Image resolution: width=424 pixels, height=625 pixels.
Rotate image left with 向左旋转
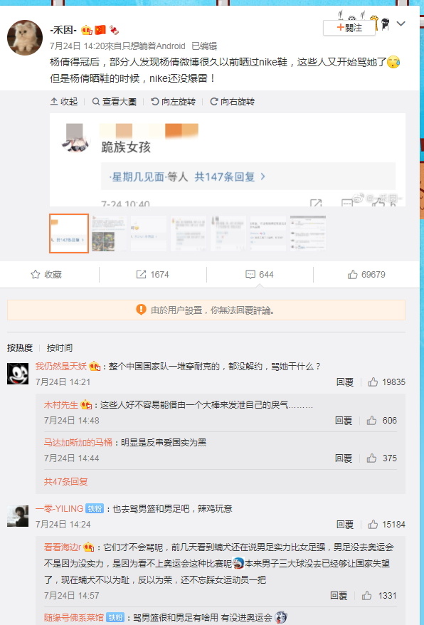174,102
